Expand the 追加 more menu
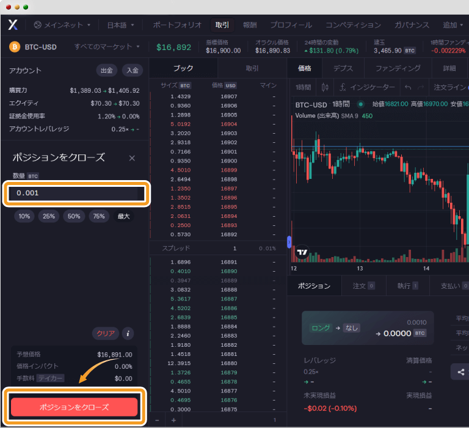This screenshot has width=469, height=428. coord(453,25)
